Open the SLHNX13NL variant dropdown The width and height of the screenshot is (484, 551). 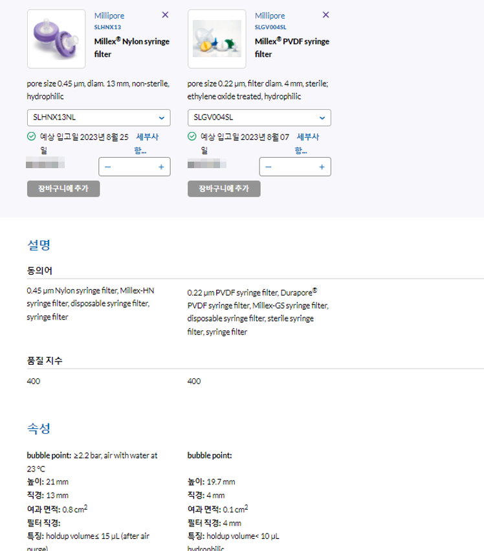coord(98,118)
